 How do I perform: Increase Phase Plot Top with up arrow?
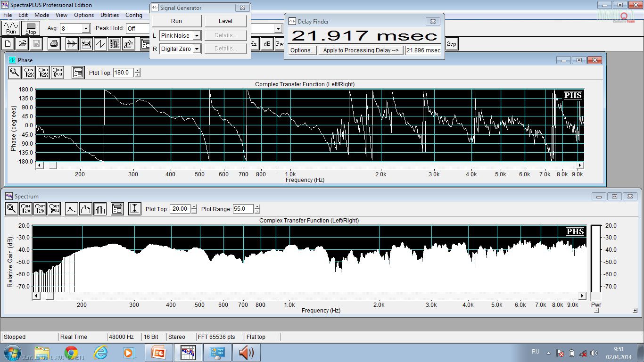point(137,71)
